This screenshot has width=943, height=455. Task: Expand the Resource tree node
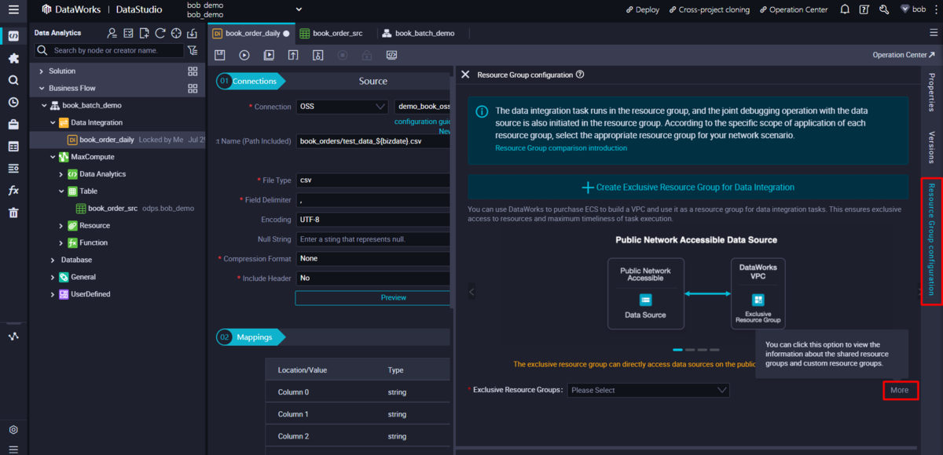click(x=61, y=225)
